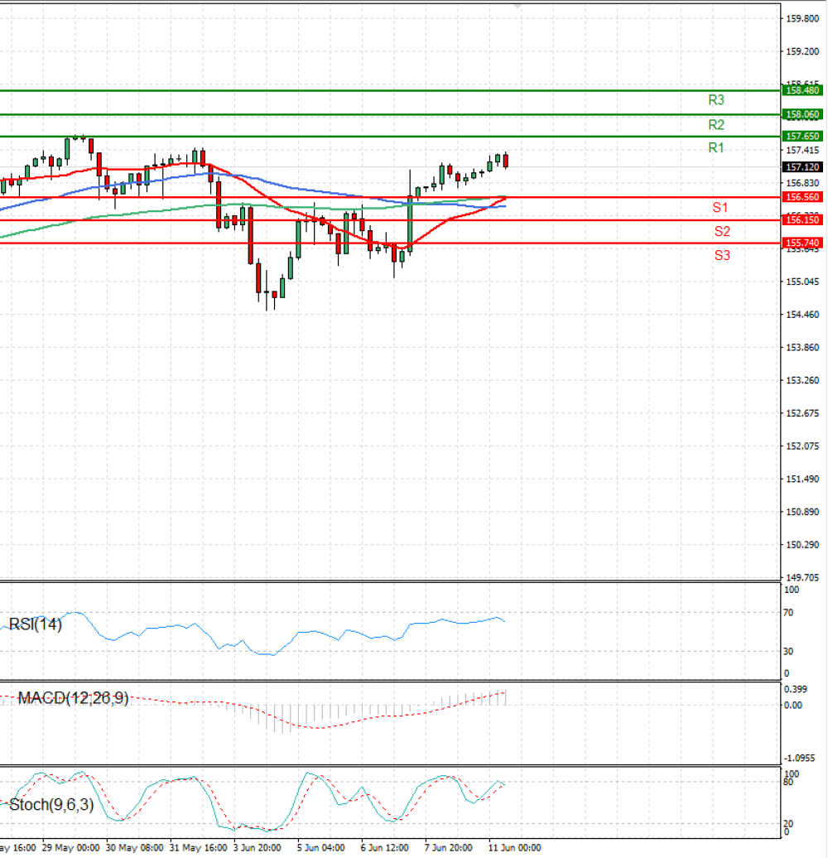Click the 152.075 price axis label

pos(802,446)
